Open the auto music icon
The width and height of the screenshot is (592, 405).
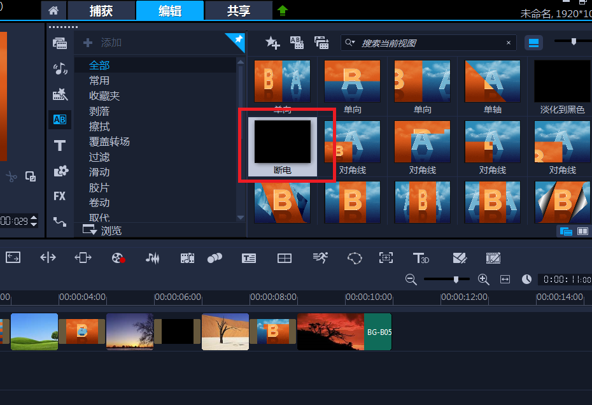pos(187,258)
